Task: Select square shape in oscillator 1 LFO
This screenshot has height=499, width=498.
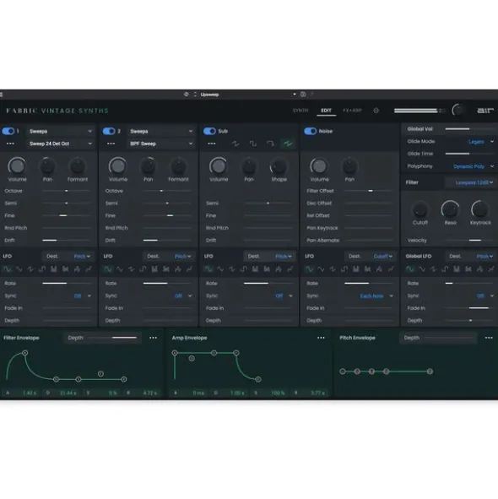Action: coord(42,269)
